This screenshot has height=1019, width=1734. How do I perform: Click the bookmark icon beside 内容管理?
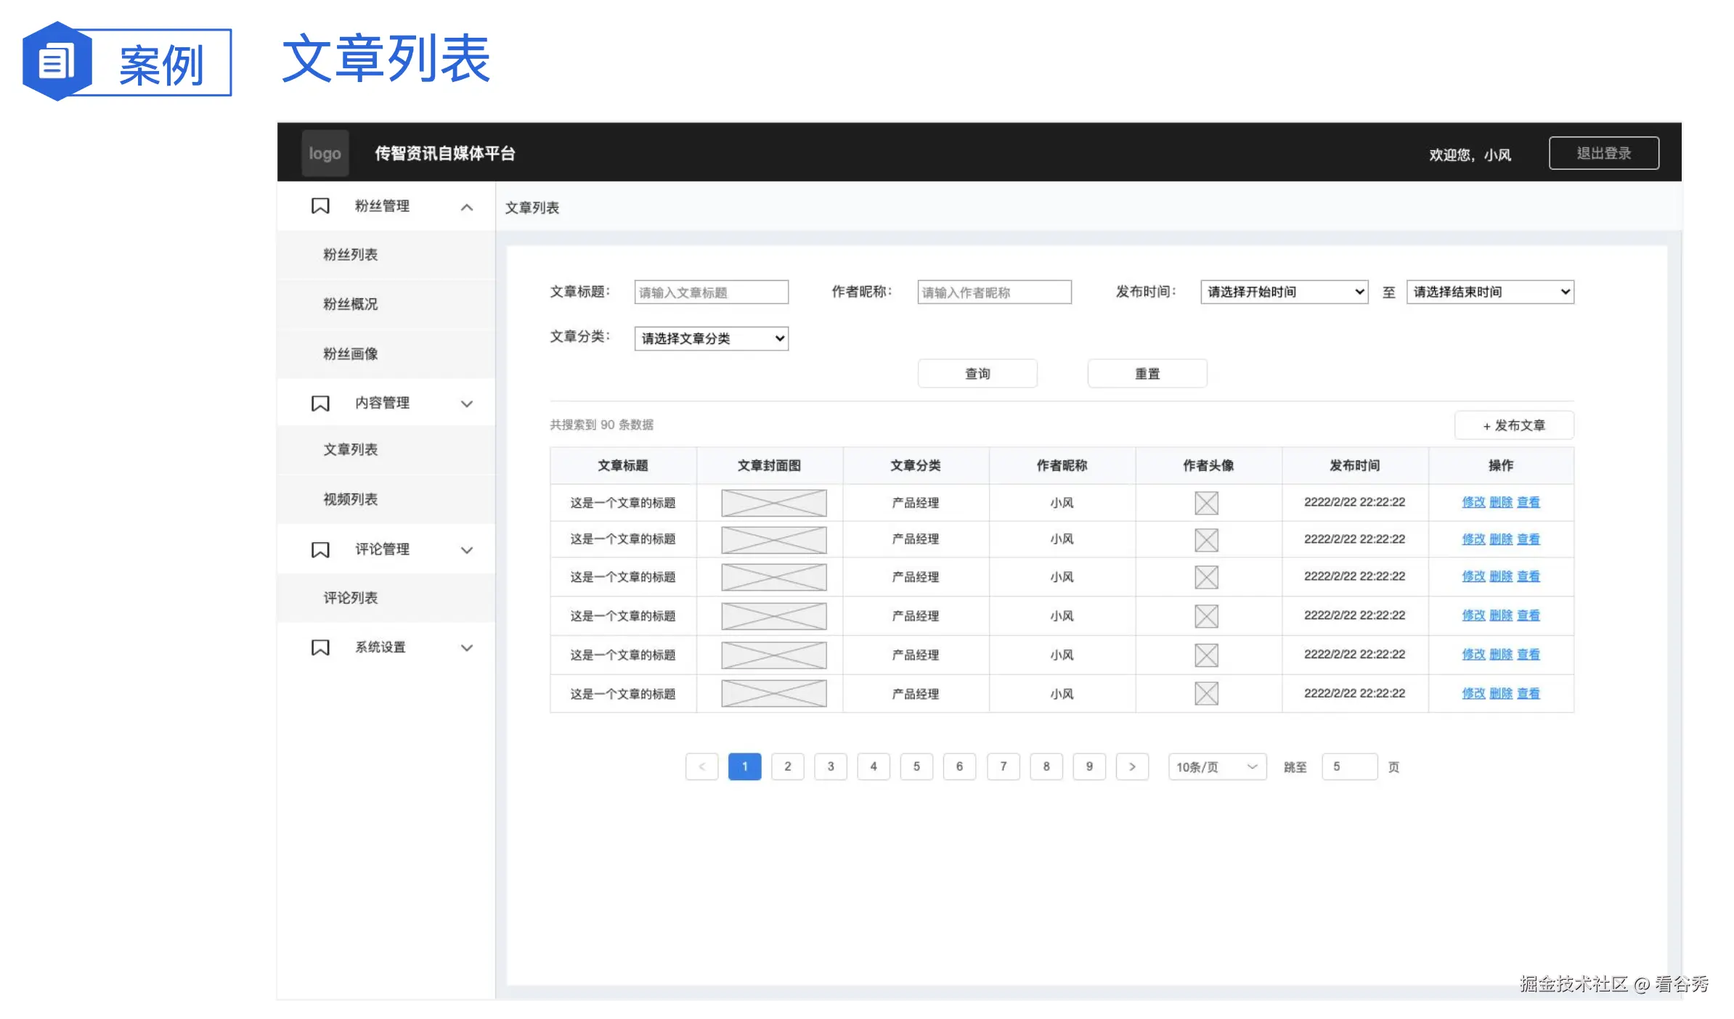tap(319, 403)
